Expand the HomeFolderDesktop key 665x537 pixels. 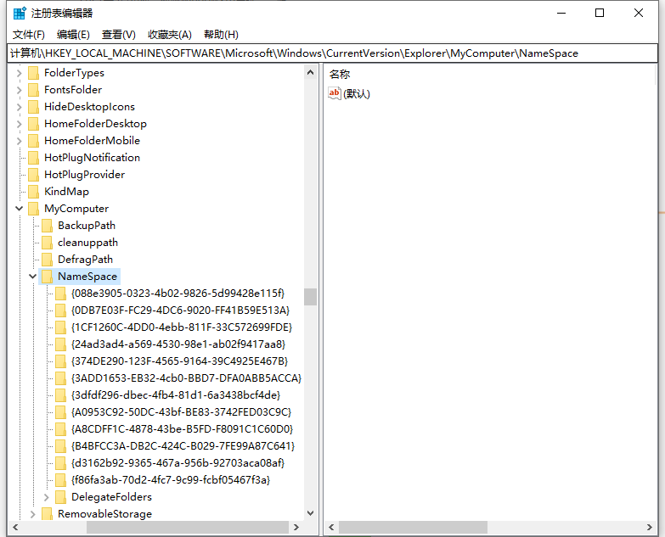[20, 124]
